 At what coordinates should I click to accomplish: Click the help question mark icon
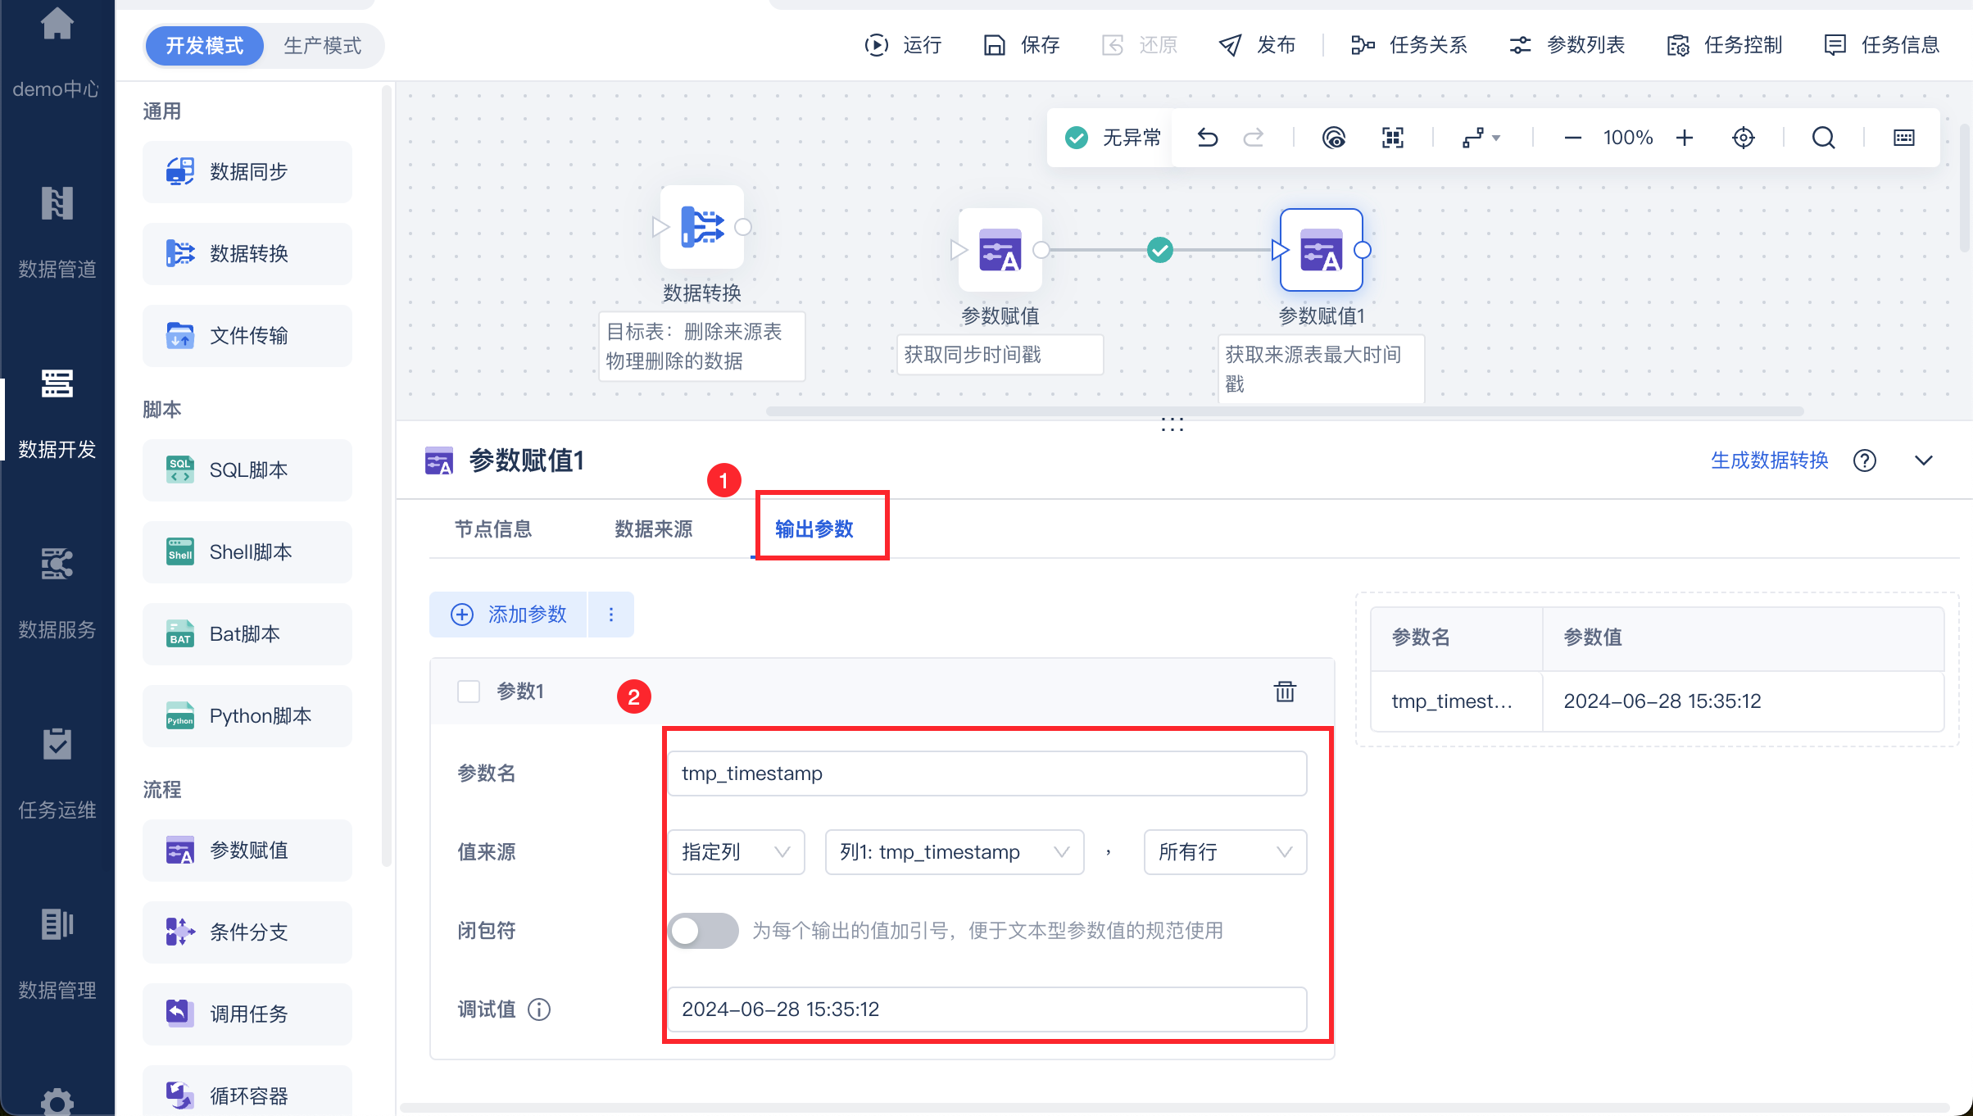[1865, 460]
